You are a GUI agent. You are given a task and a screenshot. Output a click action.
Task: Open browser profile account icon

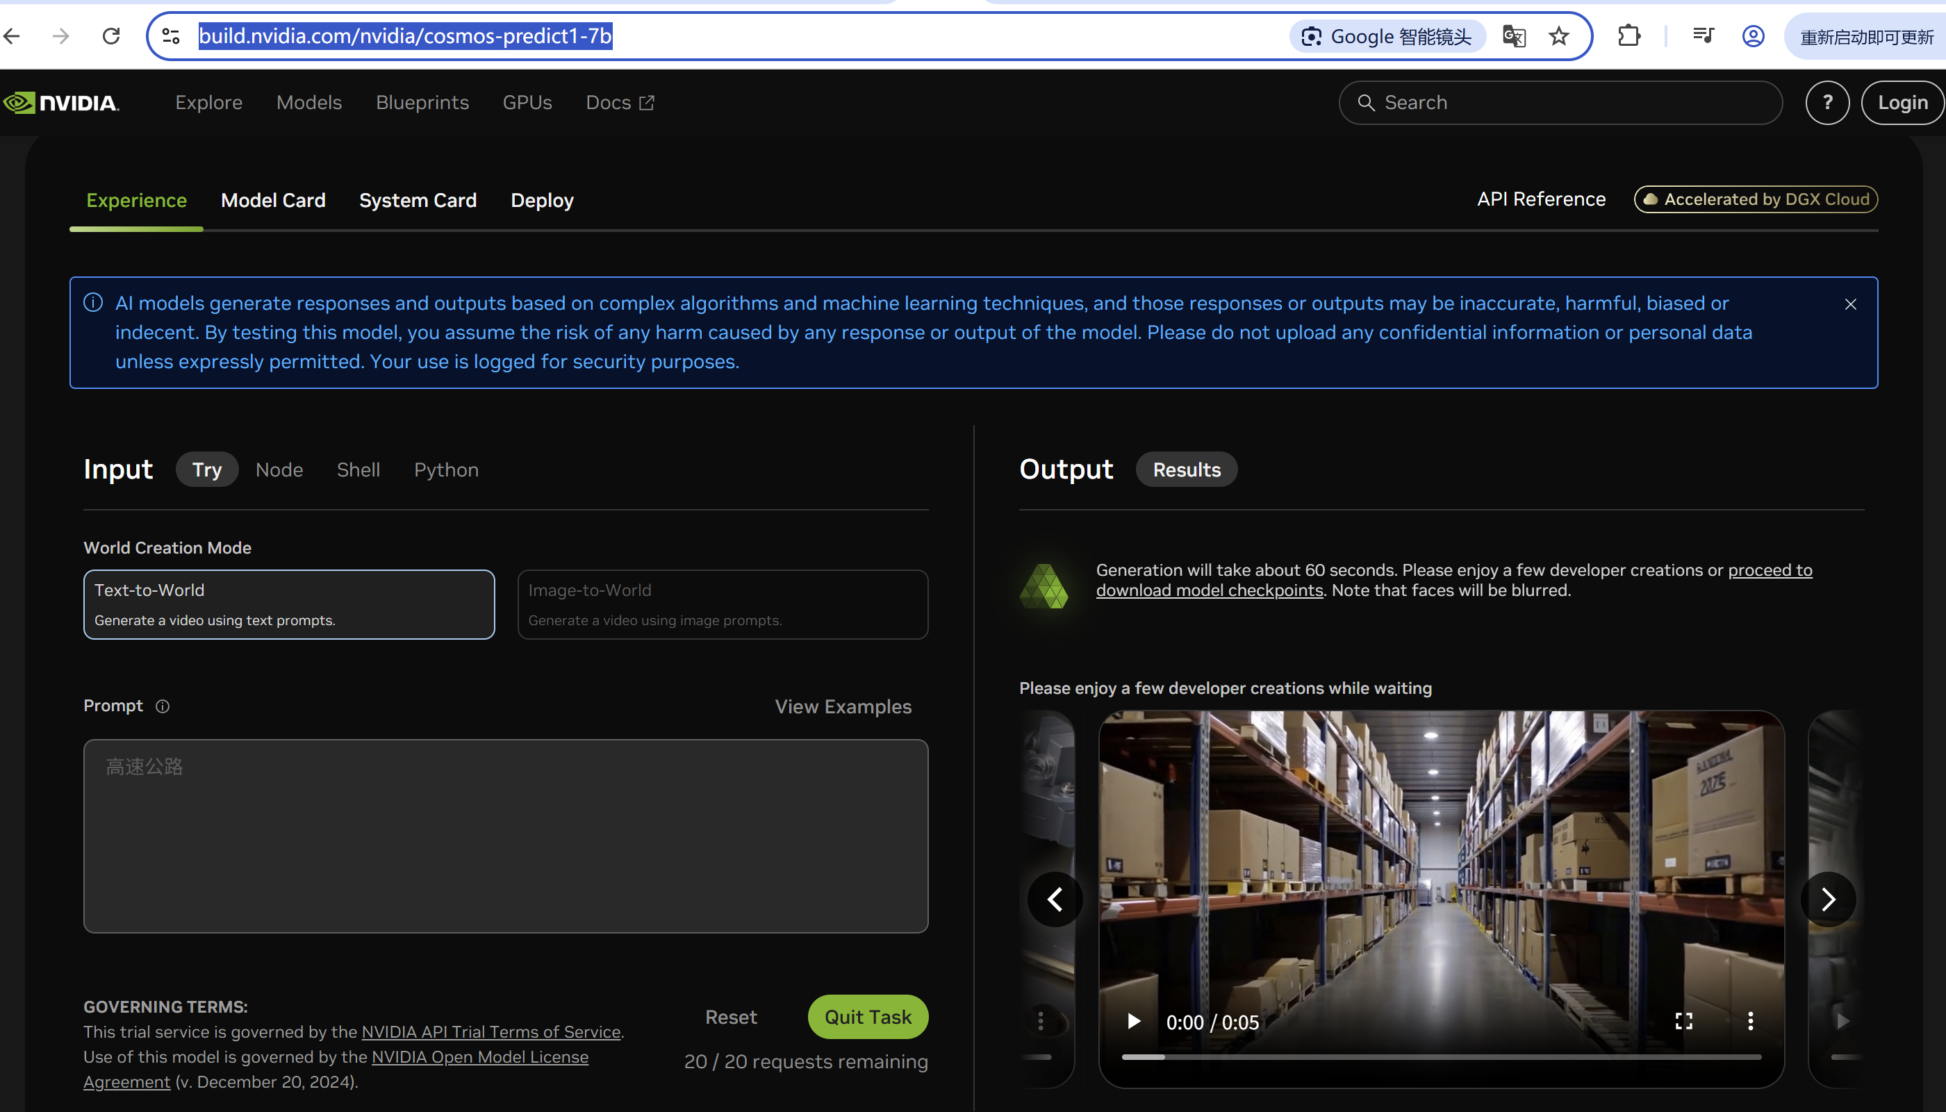click(1753, 36)
